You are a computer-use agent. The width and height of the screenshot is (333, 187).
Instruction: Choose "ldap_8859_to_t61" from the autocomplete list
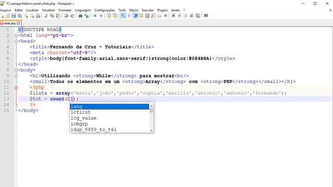click(x=110, y=129)
